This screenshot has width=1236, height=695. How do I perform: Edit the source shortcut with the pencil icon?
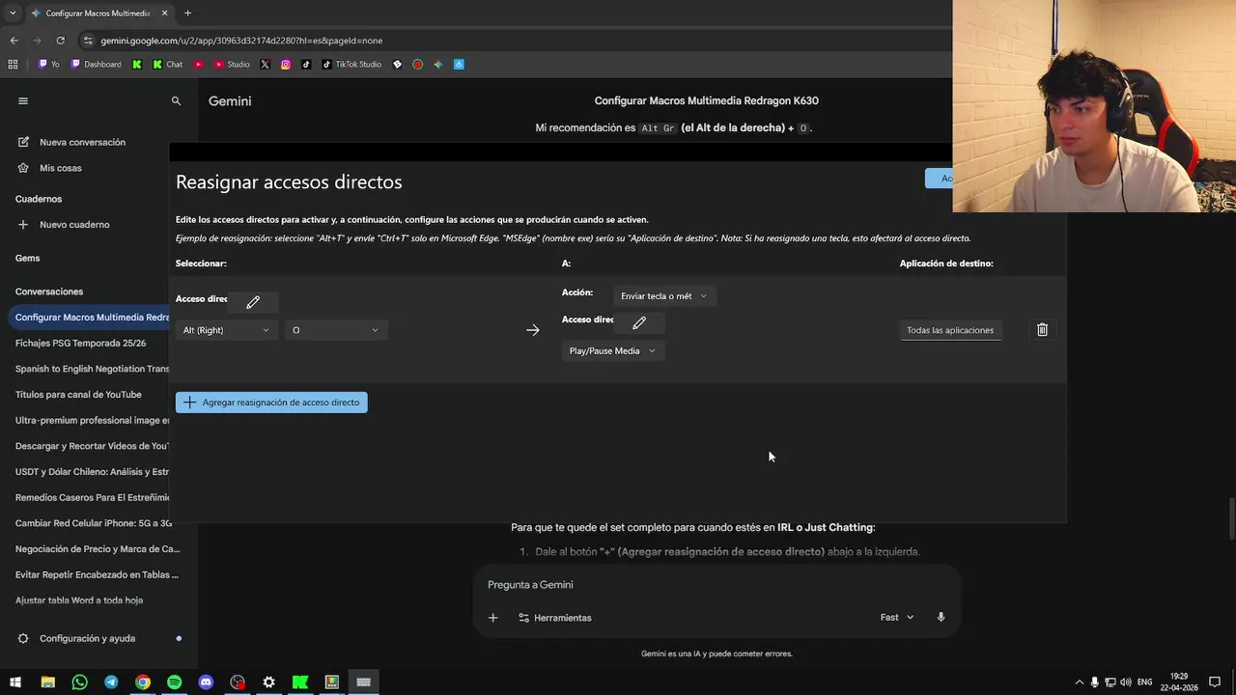[253, 302]
